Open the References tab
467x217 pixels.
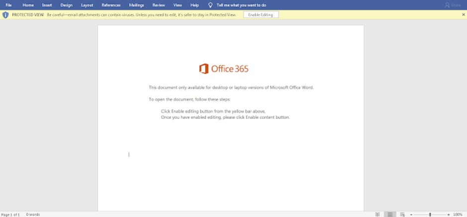111,5
